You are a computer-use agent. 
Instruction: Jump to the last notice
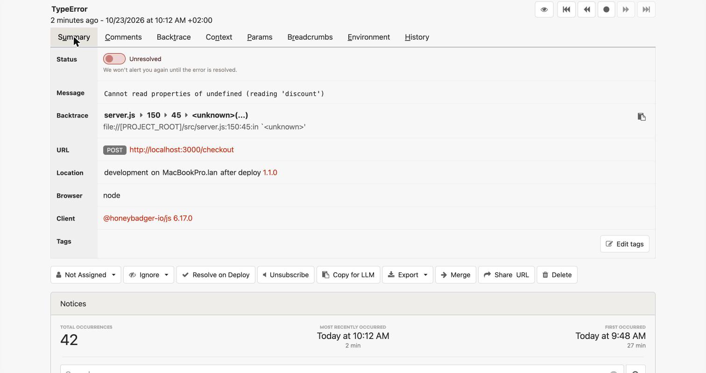click(x=646, y=9)
